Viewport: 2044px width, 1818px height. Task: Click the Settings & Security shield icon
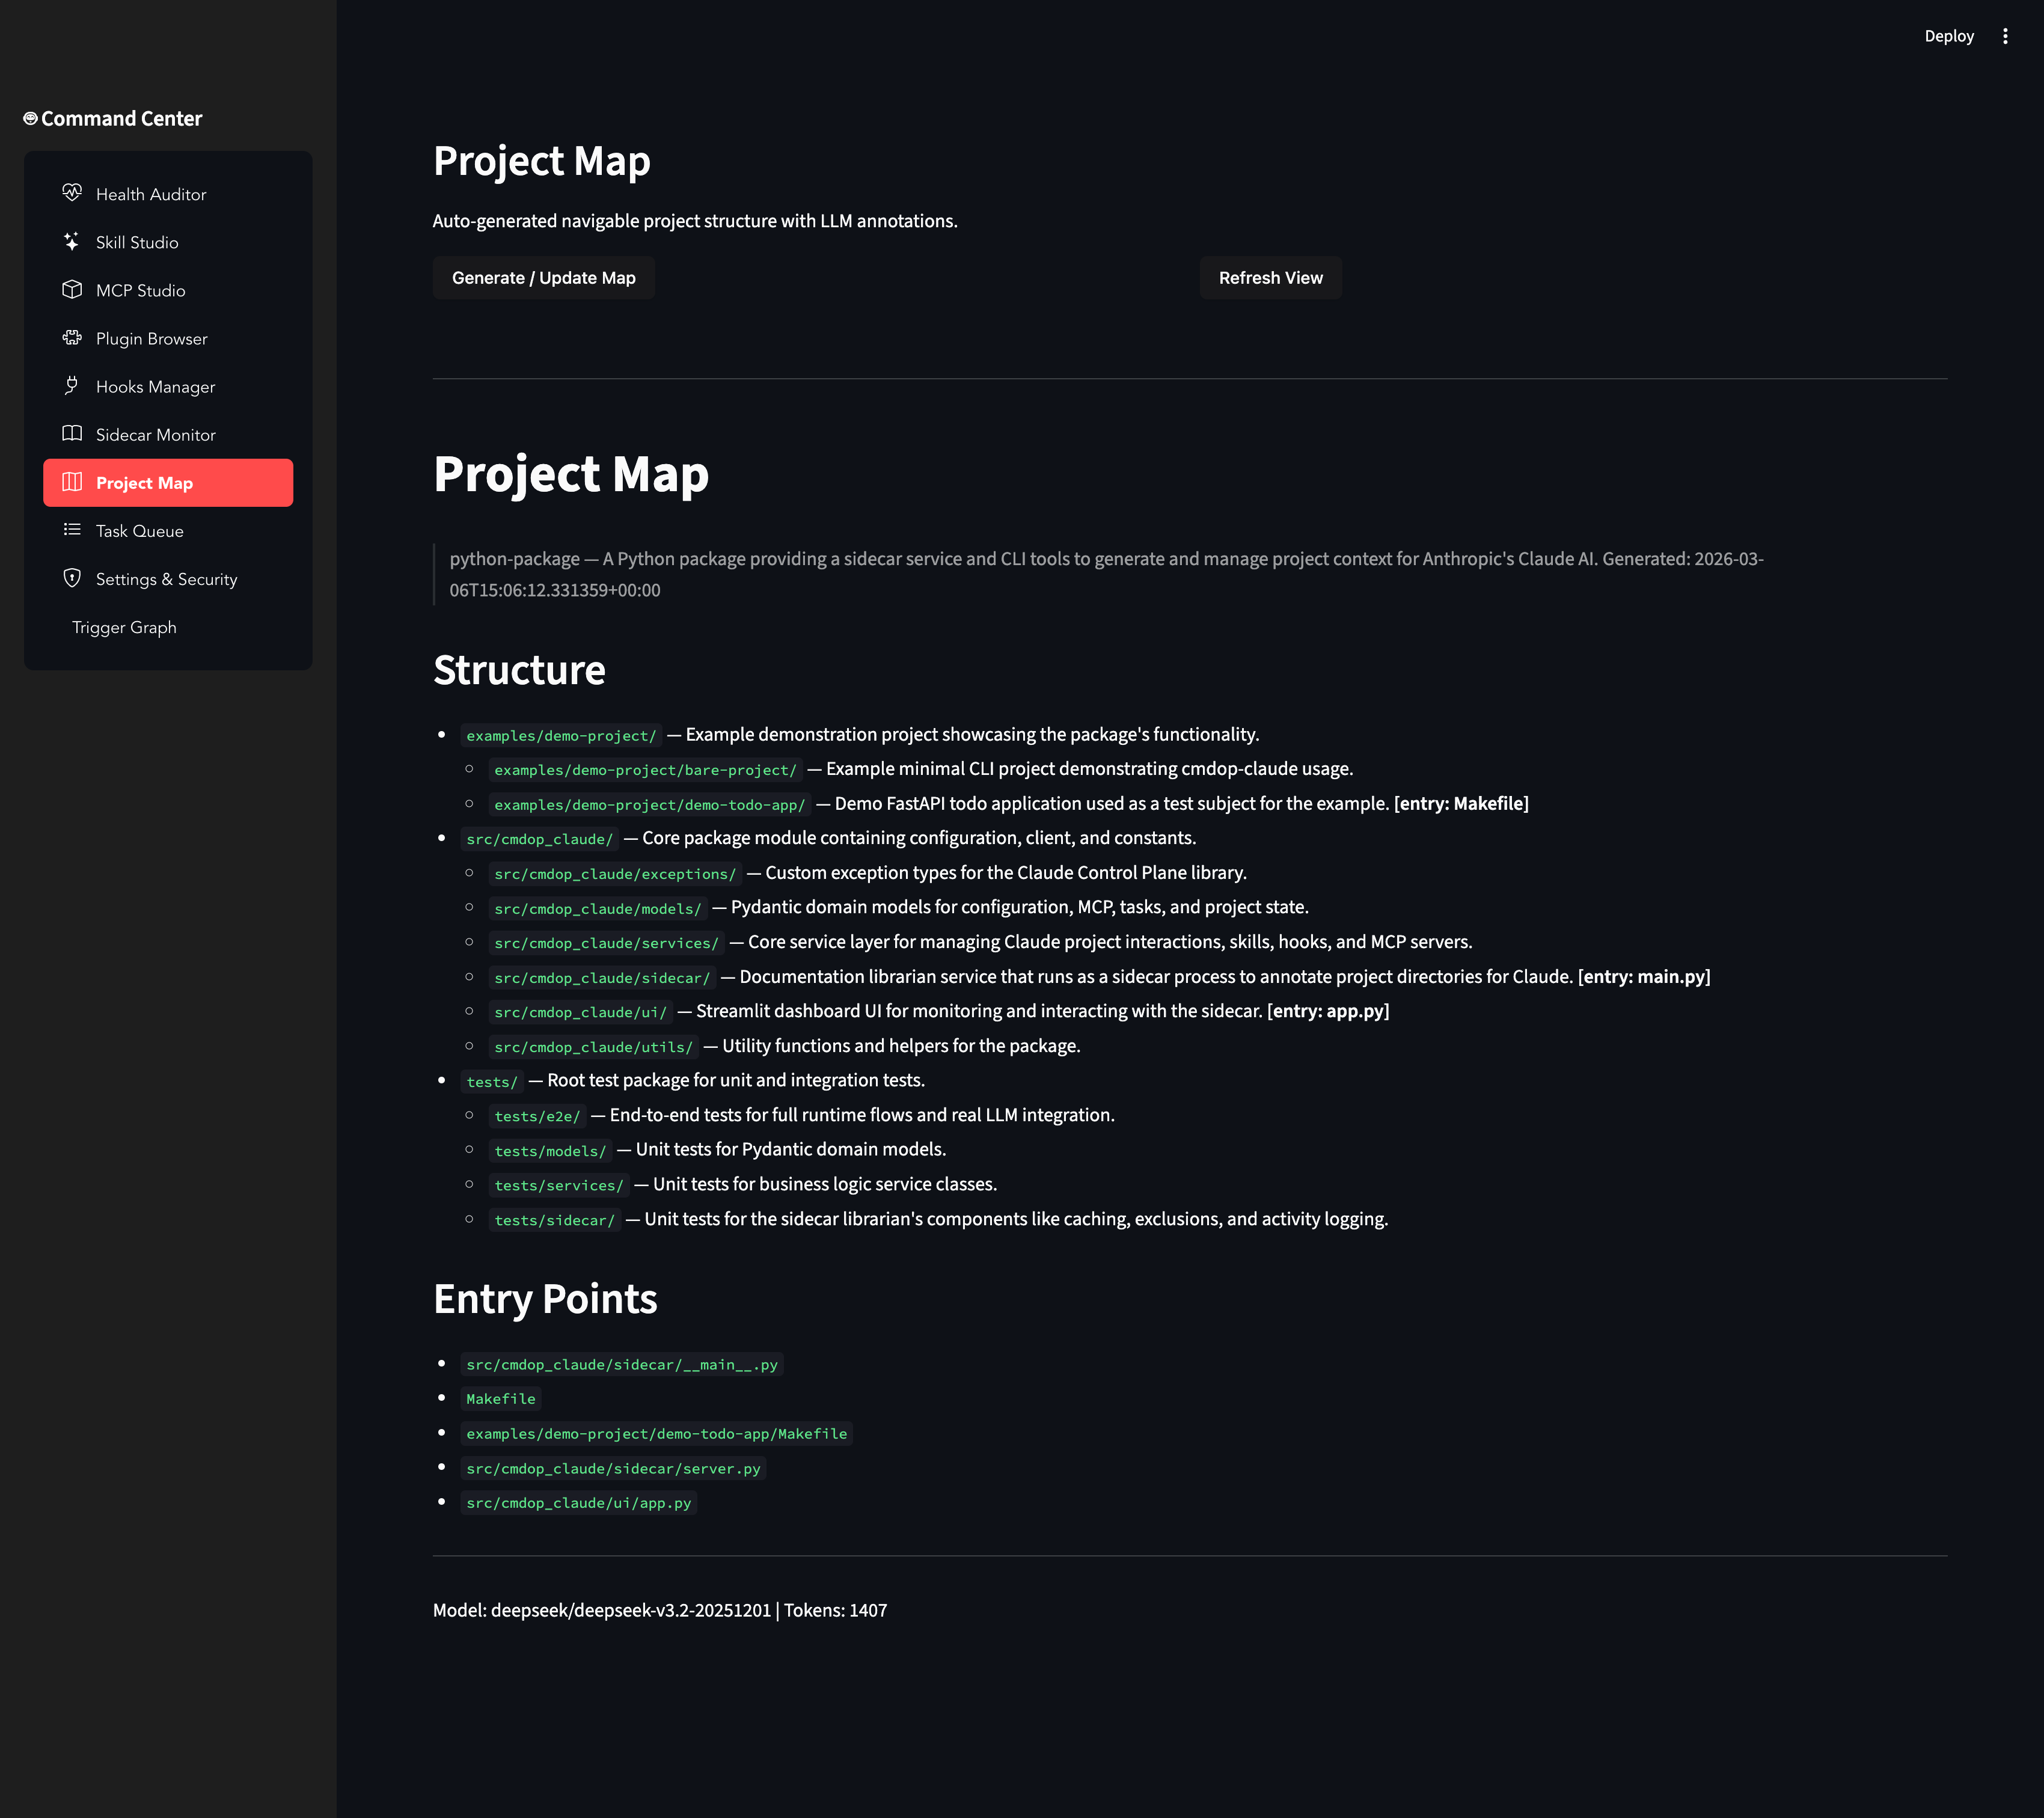[x=72, y=578]
